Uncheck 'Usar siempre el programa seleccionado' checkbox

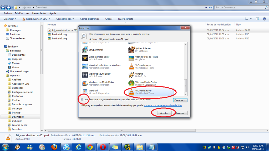(82, 100)
